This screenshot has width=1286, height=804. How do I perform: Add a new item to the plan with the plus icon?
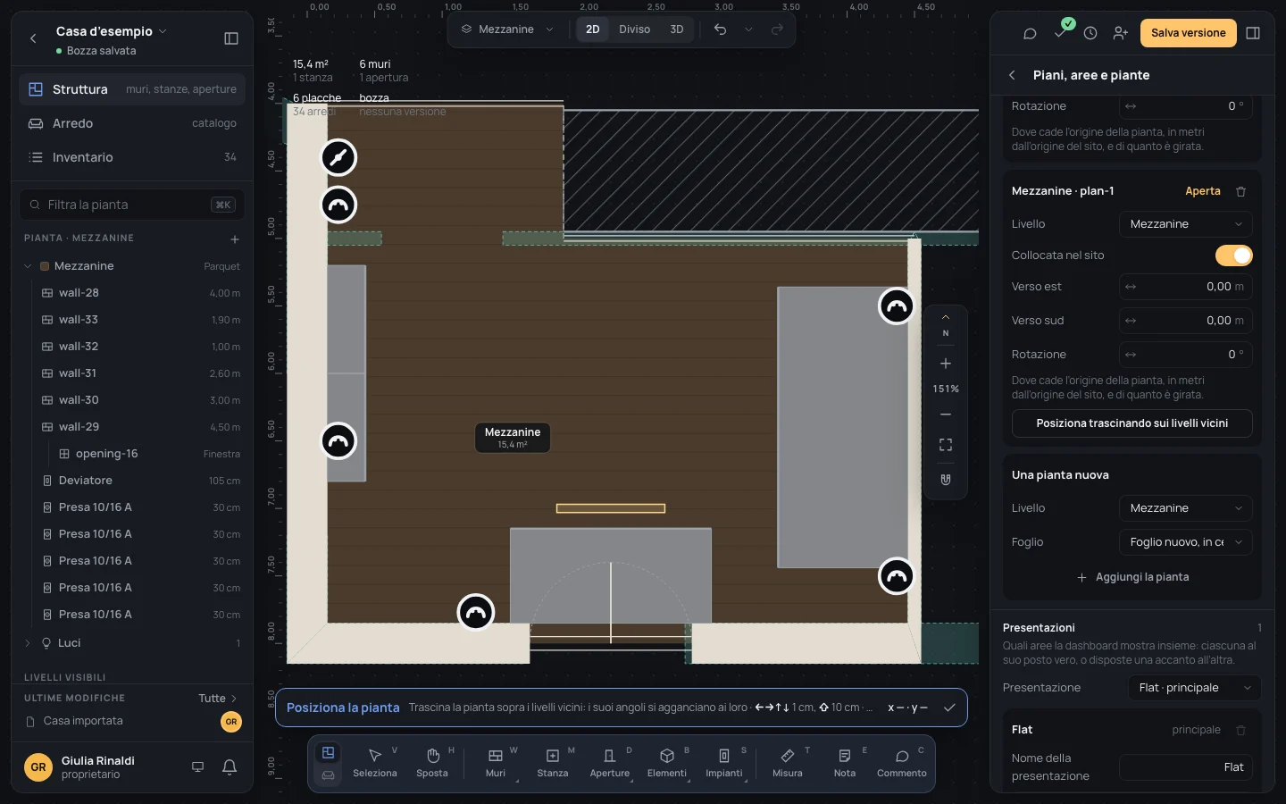pyautogui.click(x=235, y=239)
